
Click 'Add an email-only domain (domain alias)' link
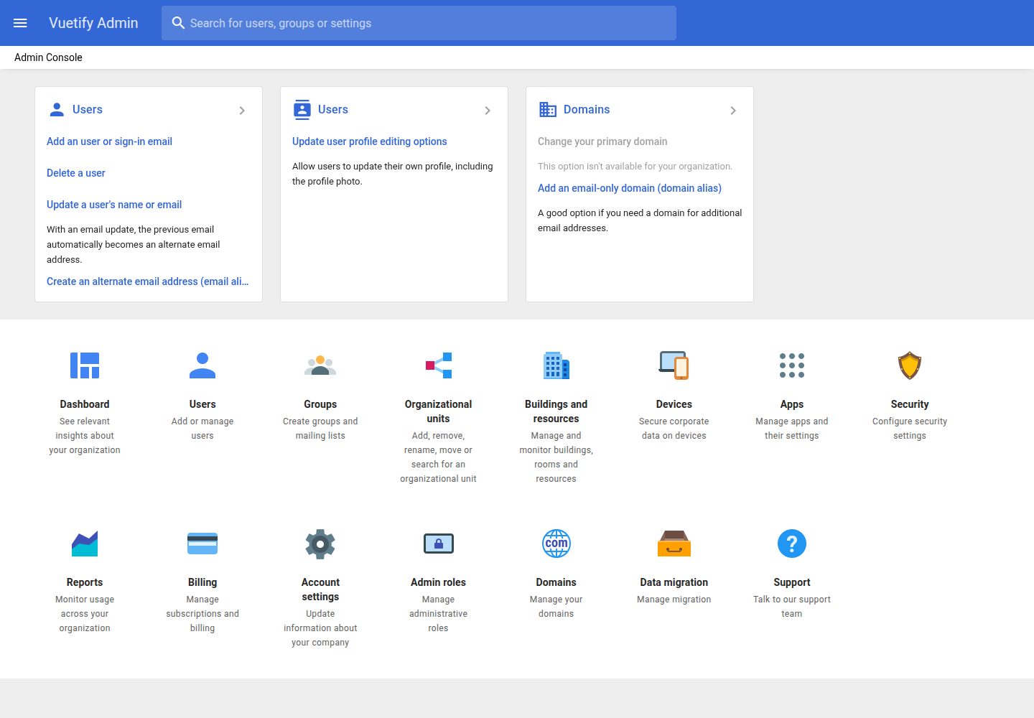pos(630,188)
